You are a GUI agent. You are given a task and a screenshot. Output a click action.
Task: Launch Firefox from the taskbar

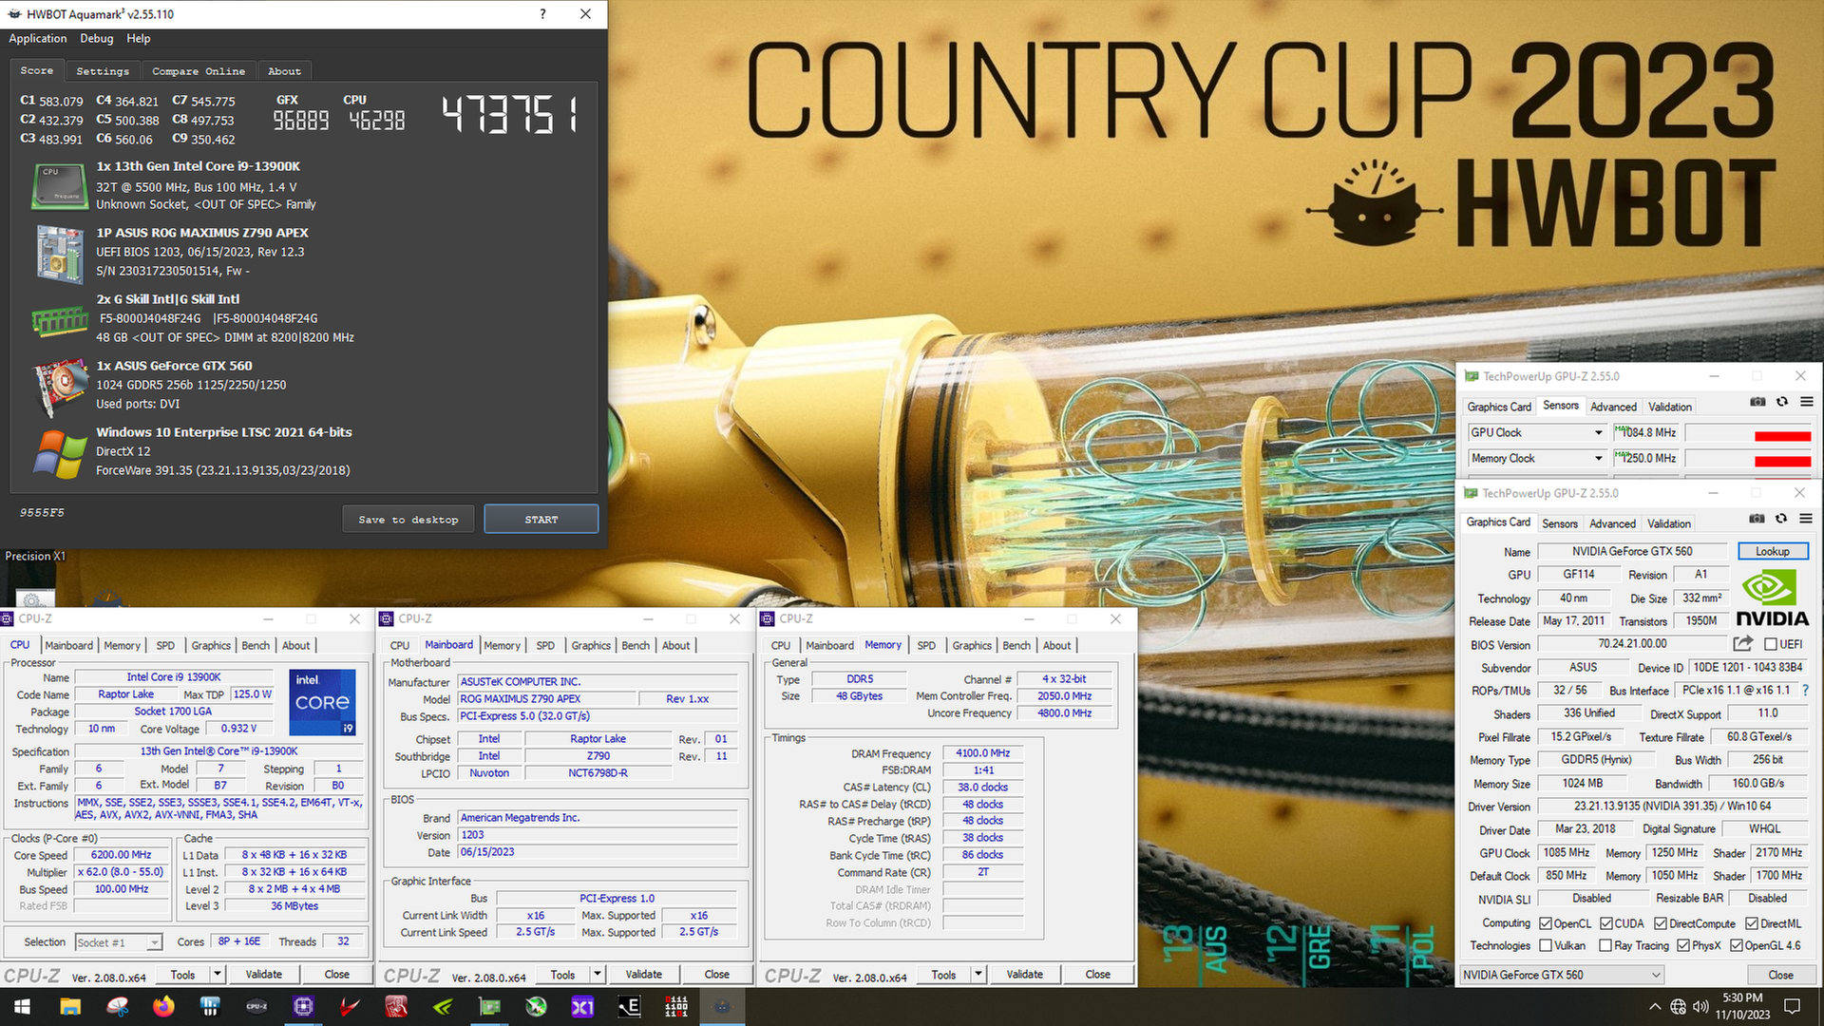coord(163,1007)
